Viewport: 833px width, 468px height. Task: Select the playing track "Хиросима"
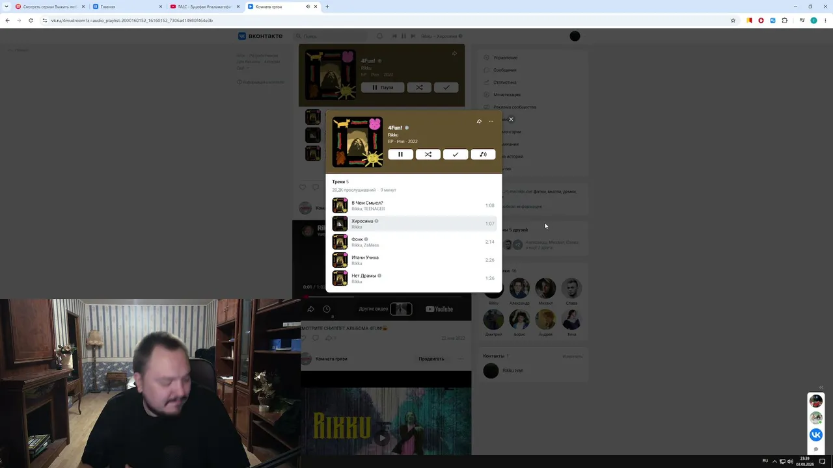tap(413, 224)
